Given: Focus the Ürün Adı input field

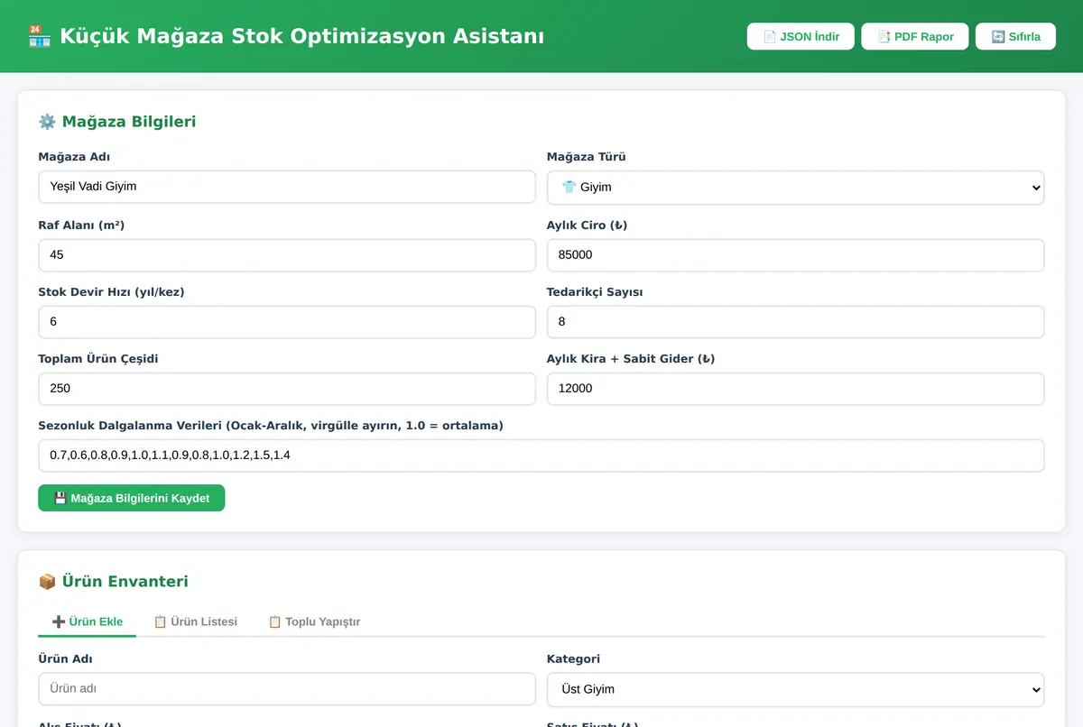Looking at the screenshot, I should click(x=287, y=689).
